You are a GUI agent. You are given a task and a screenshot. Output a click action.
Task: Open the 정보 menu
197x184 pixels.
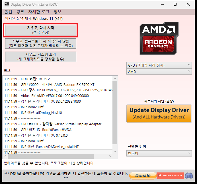pos(58,12)
